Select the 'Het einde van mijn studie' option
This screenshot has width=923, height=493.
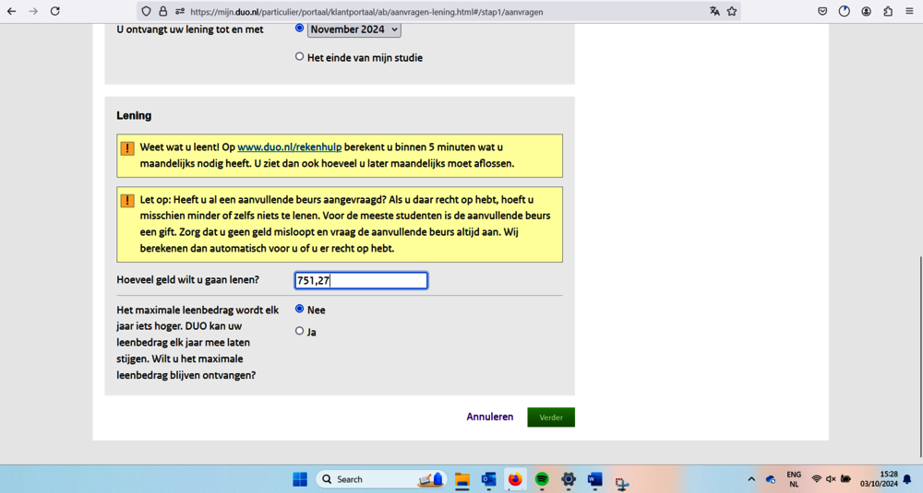[x=299, y=57]
